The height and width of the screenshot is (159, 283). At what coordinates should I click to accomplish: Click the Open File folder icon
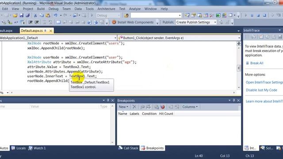click(x=15, y=15)
